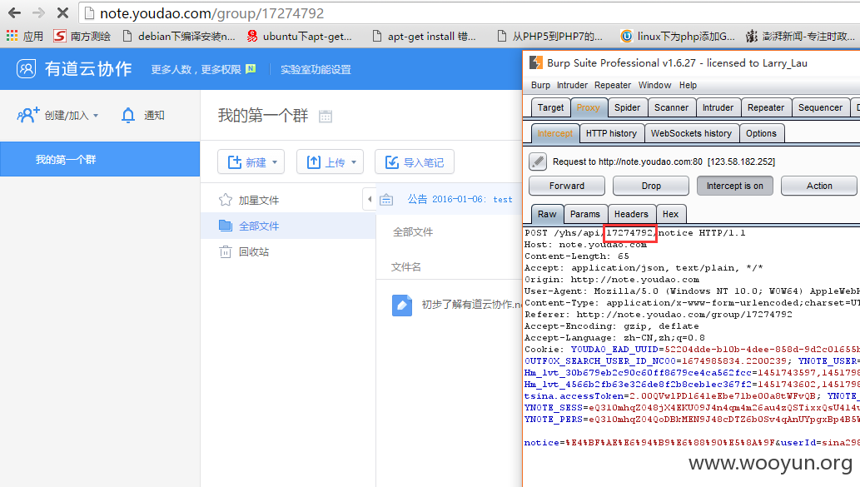
Task: Open the 南方测绘 bookmark
Action: pos(82,36)
